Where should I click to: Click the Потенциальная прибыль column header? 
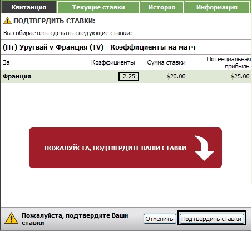229,63
